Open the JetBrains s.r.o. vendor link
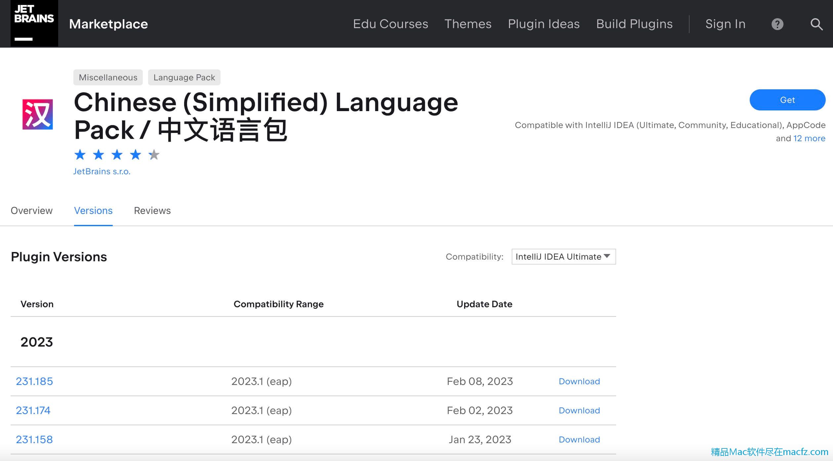 point(102,171)
